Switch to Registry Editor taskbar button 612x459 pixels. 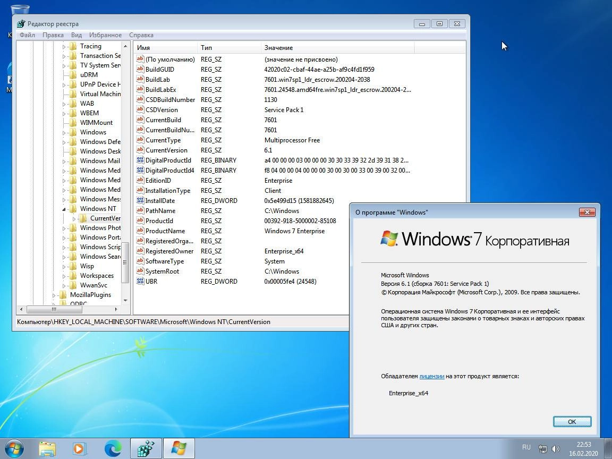[x=146, y=448]
